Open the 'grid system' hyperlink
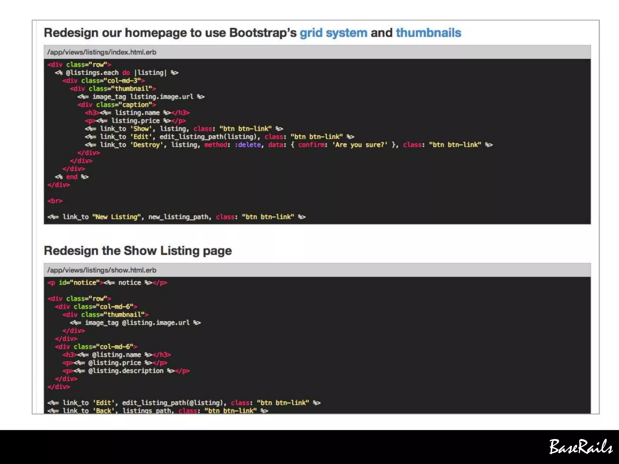 (x=333, y=33)
